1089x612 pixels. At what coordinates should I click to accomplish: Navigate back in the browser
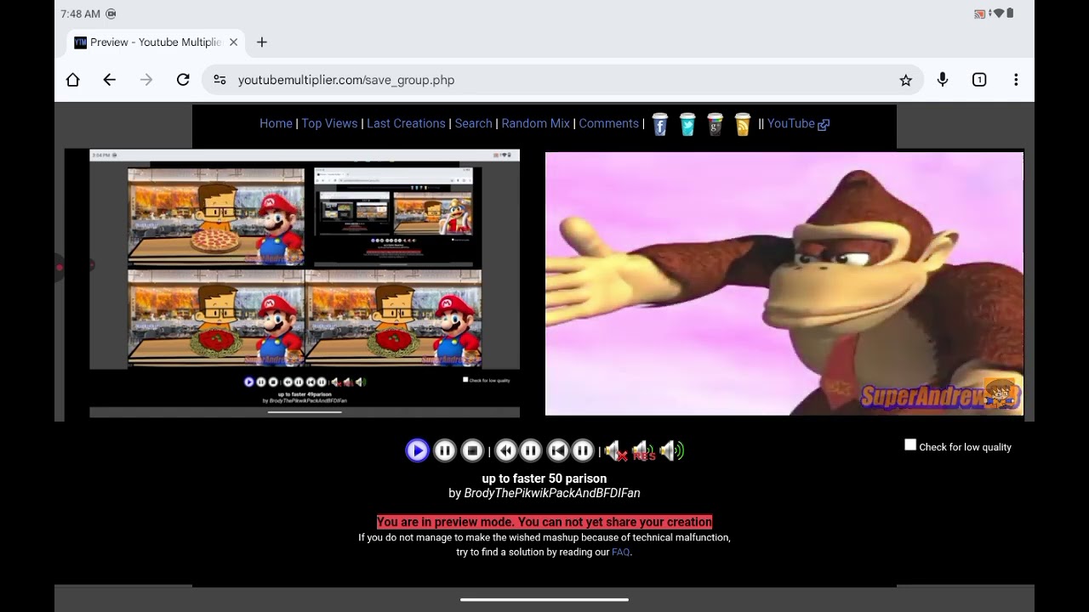click(110, 80)
